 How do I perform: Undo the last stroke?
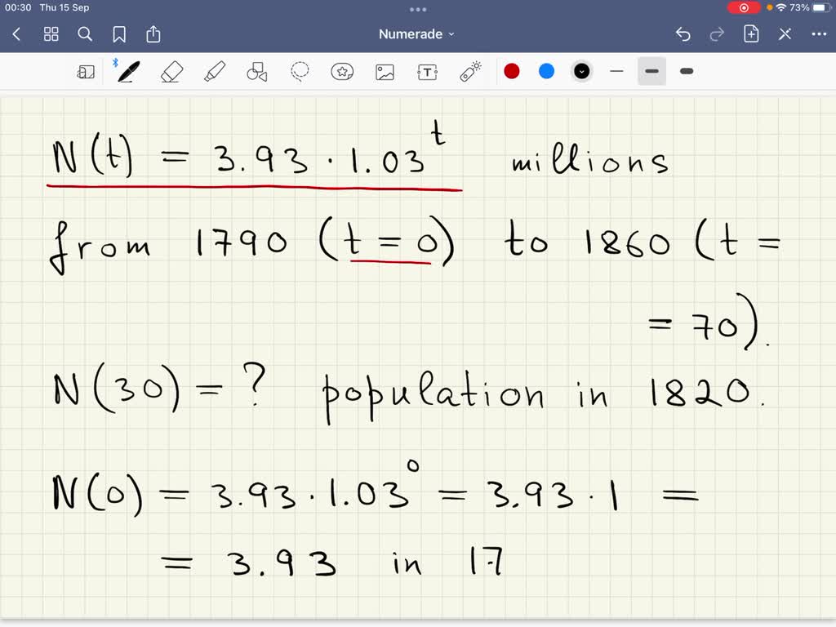[x=684, y=33]
